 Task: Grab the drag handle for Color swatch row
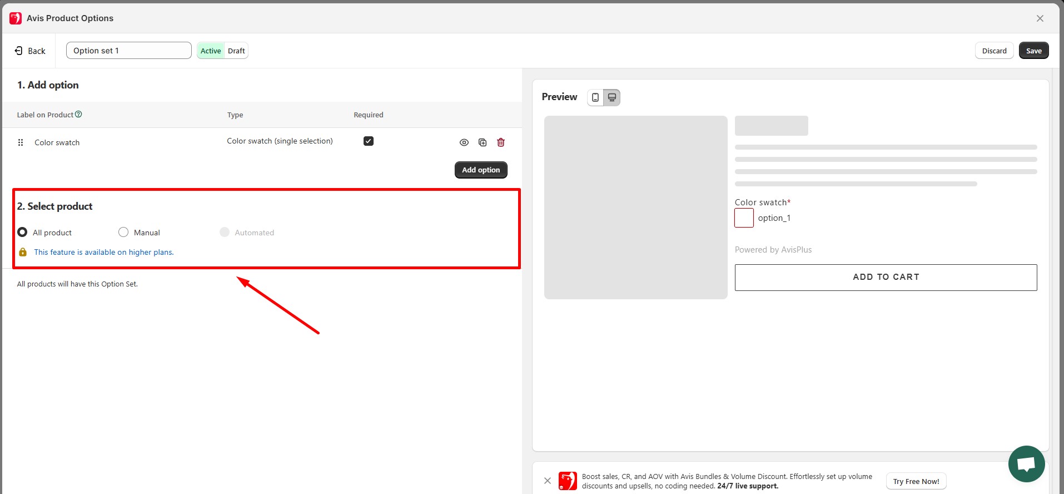21,142
